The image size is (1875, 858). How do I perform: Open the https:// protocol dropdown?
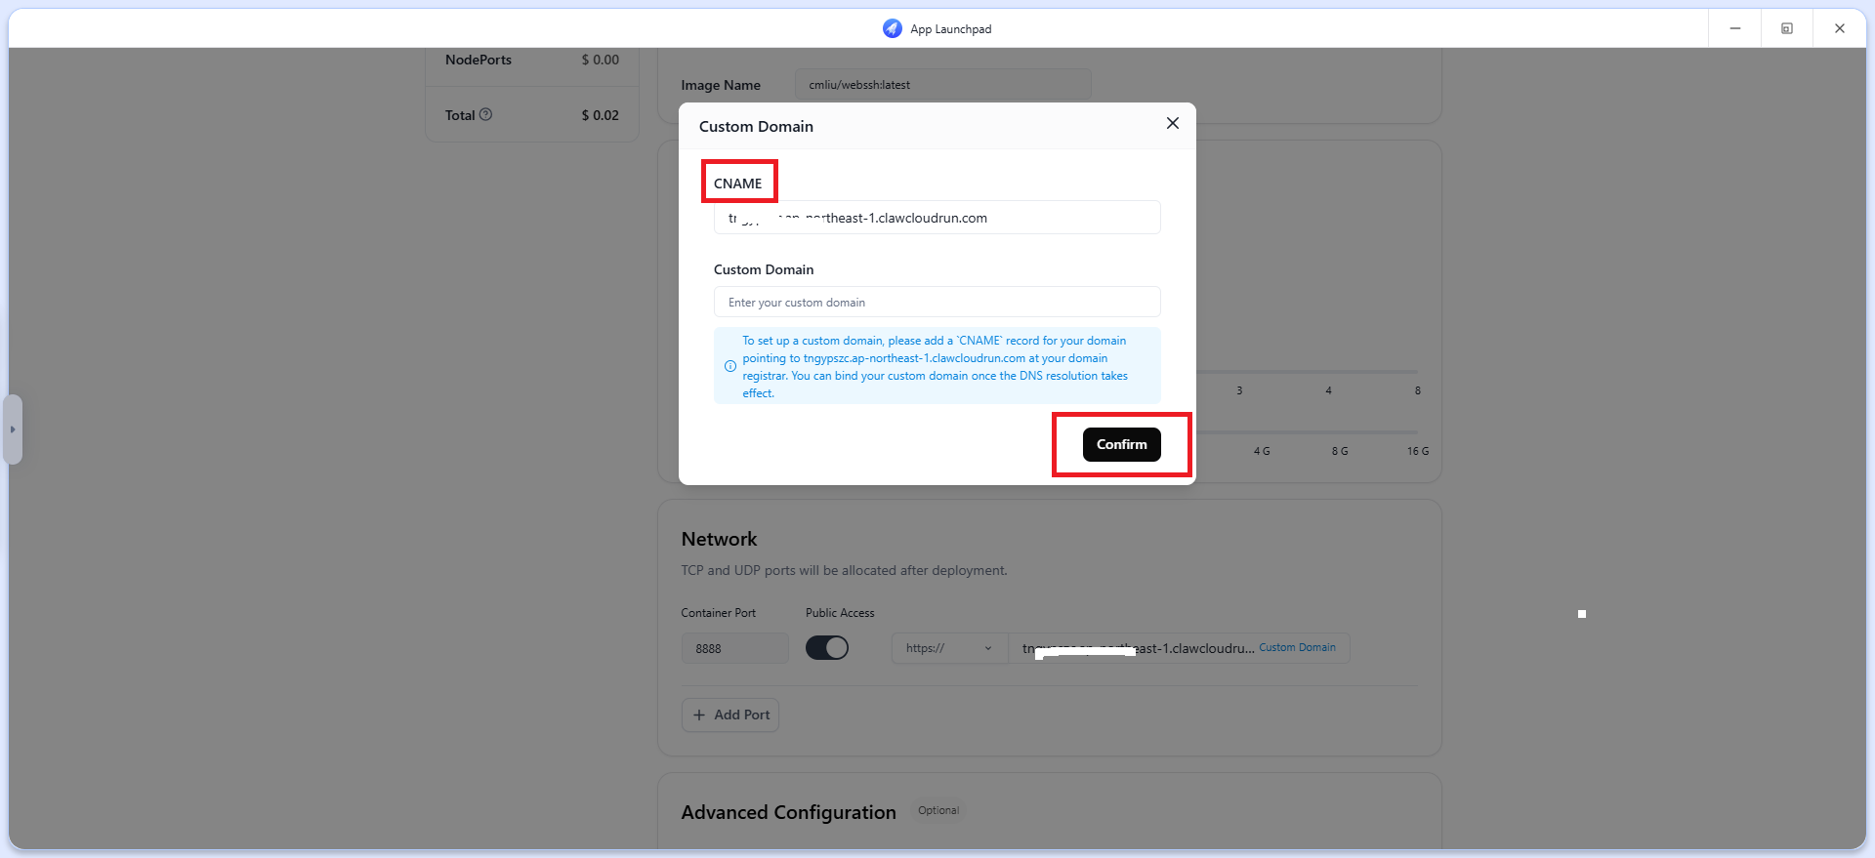(x=948, y=648)
